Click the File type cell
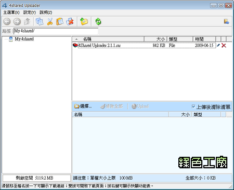Screen dimensions: 234x190 click(172, 46)
